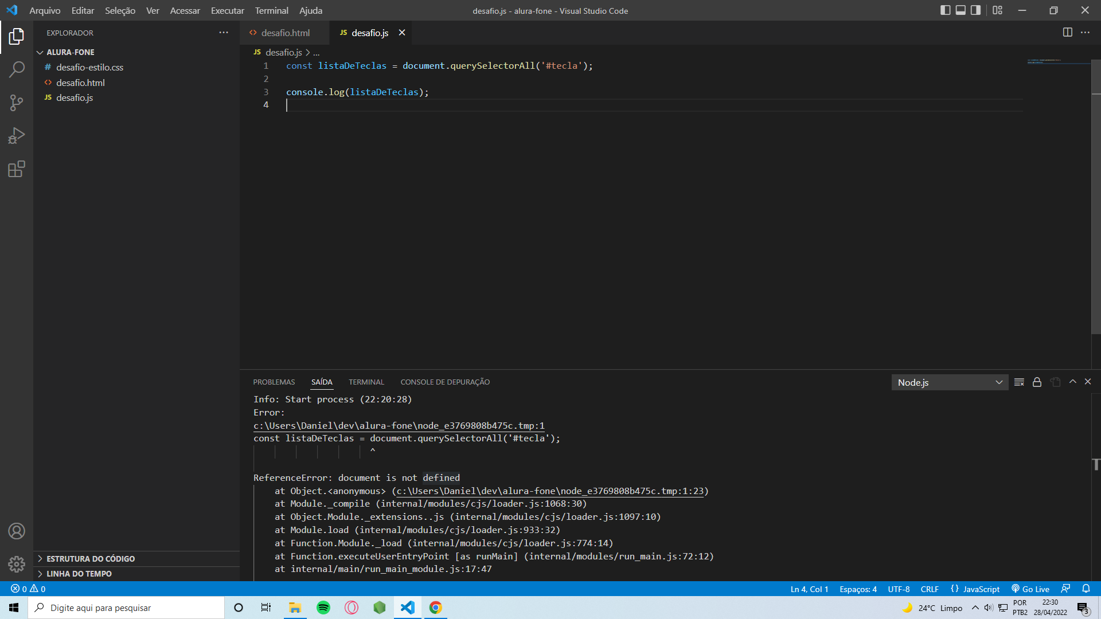Open output log in editor
The width and height of the screenshot is (1101, 619).
coord(1055,382)
